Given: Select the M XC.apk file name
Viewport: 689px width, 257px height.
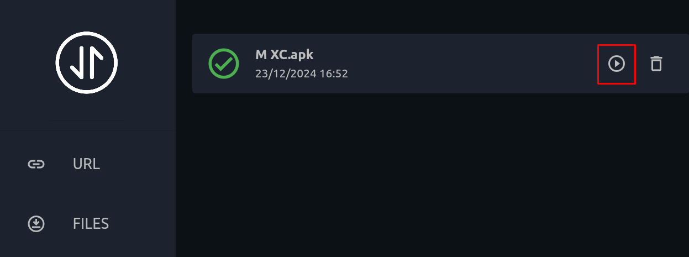Looking at the screenshot, I should [x=285, y=55].
